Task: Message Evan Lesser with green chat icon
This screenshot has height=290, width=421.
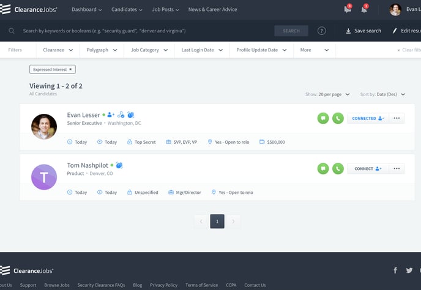Action: pos(323,118)
